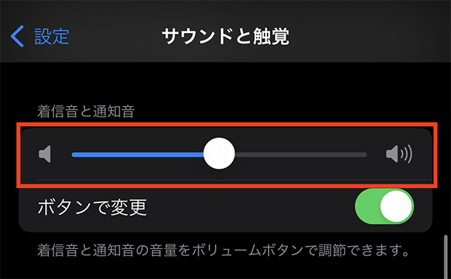
Task: Click the red highlight border around slider row
Action: click(x=227, y=125)
